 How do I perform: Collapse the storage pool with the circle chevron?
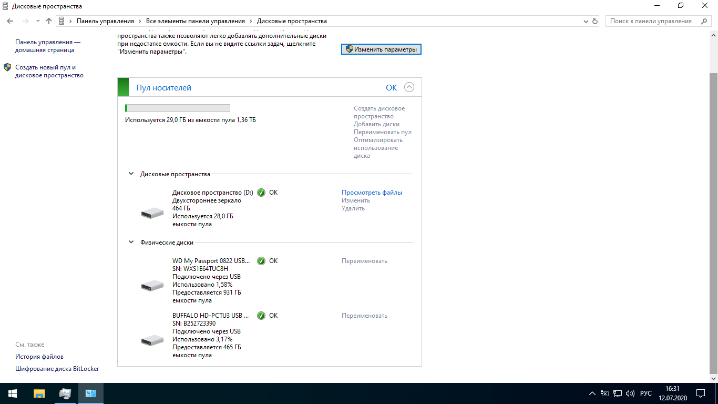click(x=409, y=88)
